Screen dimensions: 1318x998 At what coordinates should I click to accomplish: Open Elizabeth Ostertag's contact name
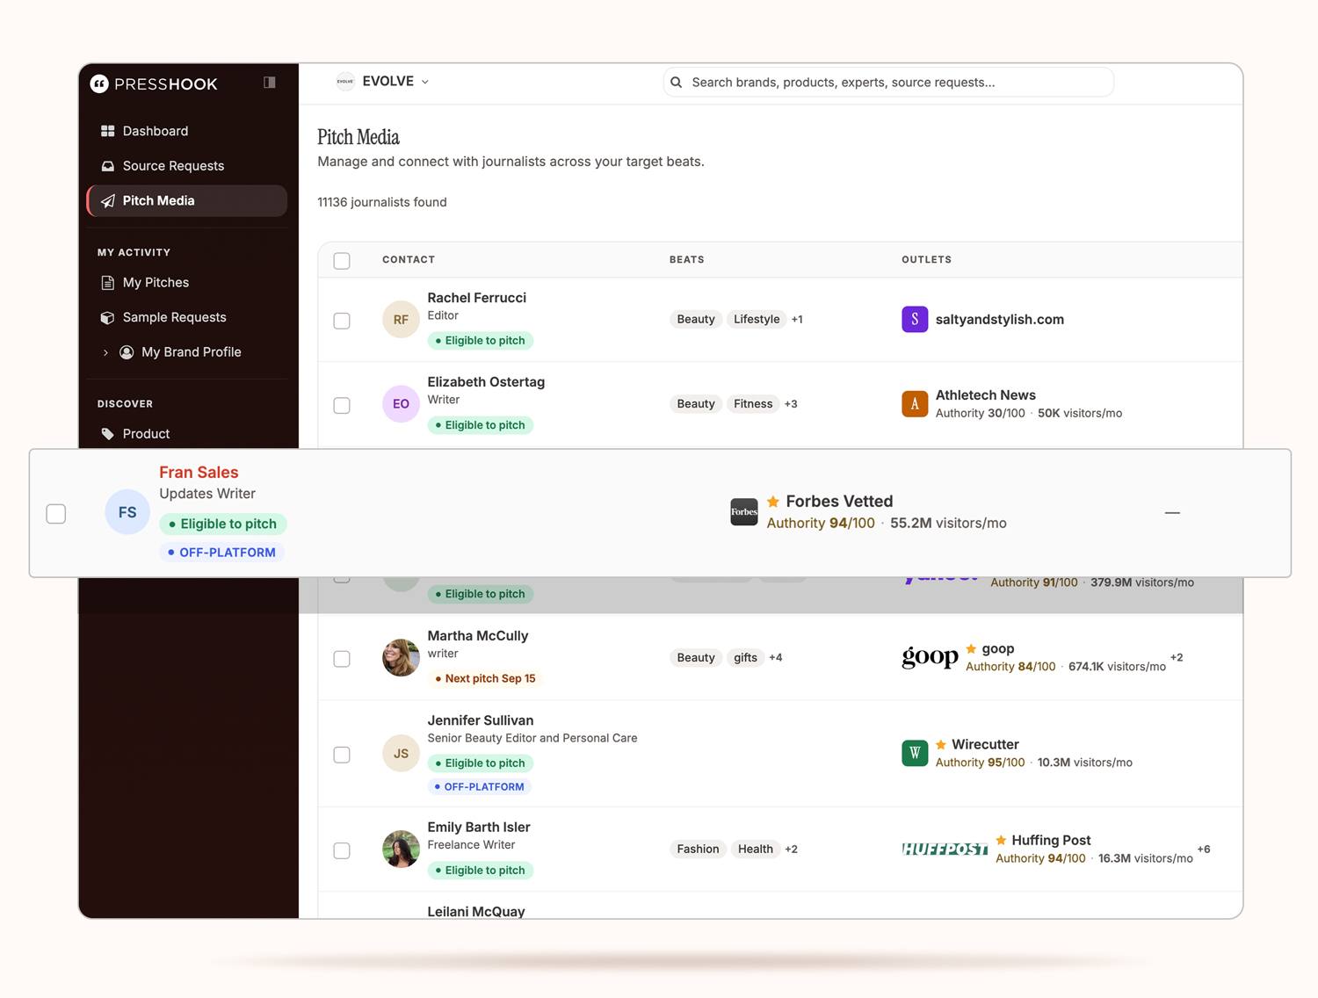486,382
